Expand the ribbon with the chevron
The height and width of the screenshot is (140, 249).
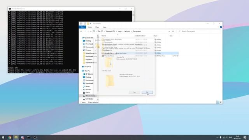[x=218, y=27]
